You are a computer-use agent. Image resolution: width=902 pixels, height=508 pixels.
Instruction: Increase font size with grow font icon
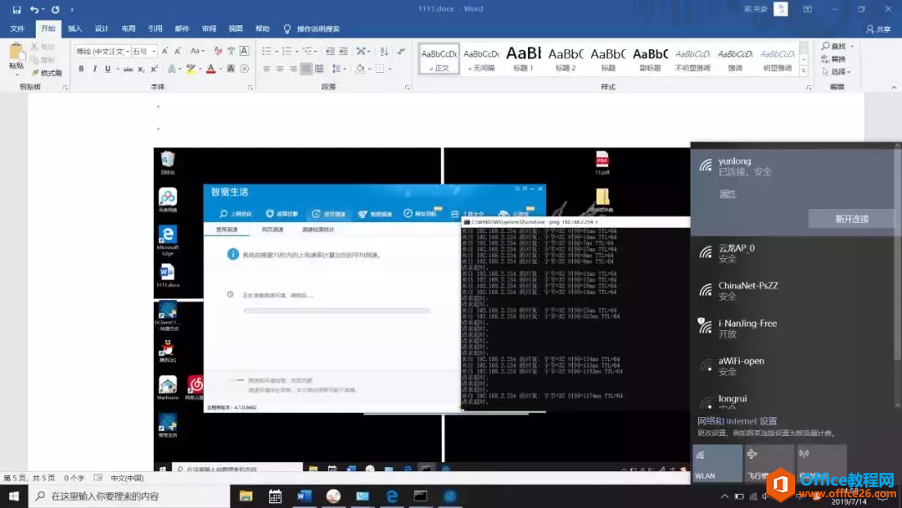point(165,51)
